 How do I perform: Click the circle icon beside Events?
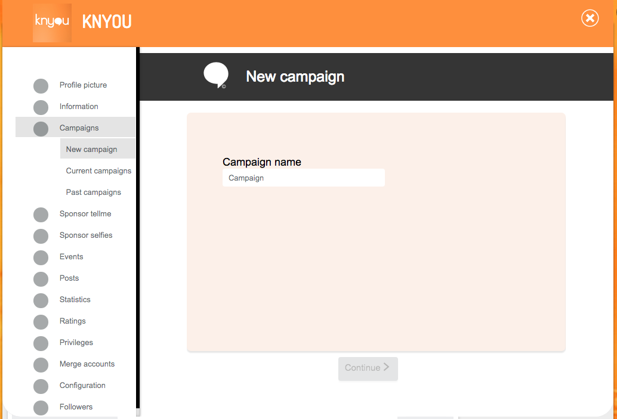[41, 257]
